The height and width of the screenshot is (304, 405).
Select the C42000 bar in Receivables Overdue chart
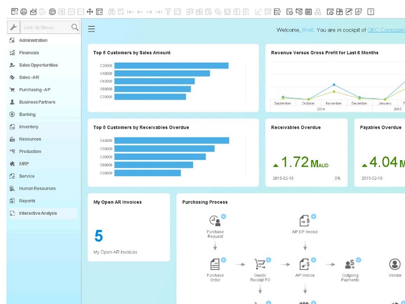pos(172,140)
